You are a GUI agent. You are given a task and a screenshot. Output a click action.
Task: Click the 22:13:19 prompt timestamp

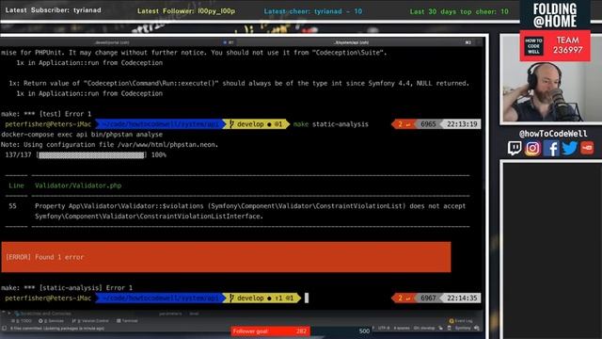[x=462, y=124]
